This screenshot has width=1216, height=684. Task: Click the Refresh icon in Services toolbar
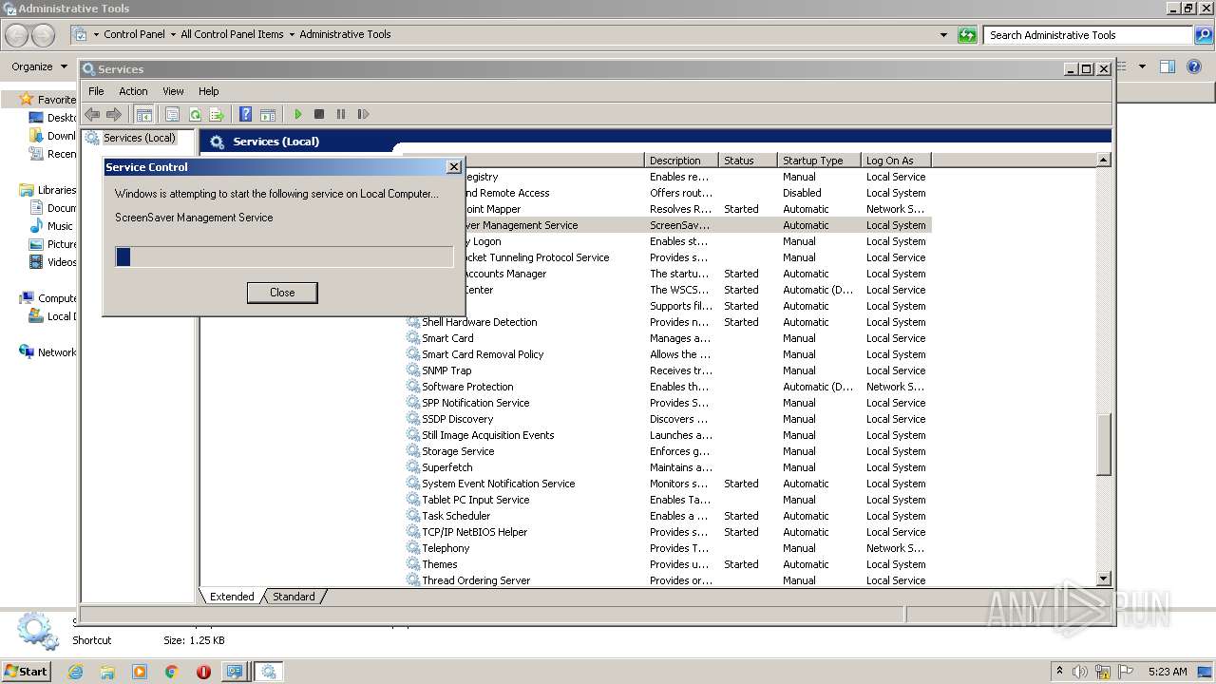pos(195,114)
